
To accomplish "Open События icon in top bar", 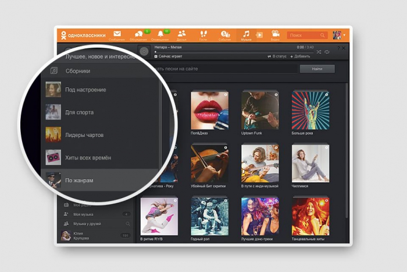I will coord(225,34).
